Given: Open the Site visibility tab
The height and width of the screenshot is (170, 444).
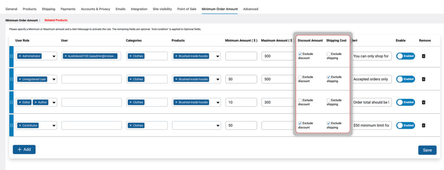Looking at the screenshot, I should (x=162, y=9).
